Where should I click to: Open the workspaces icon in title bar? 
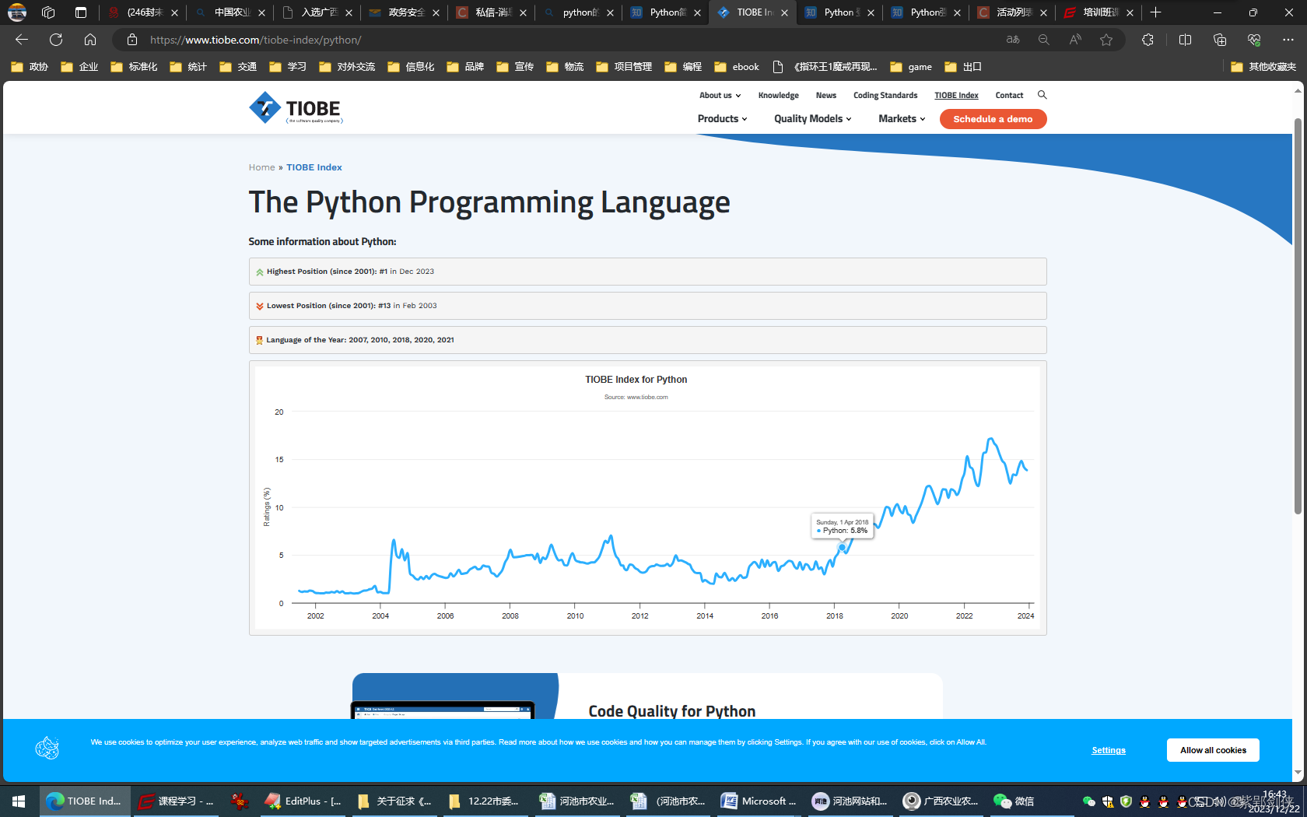[x=48, y=12]
